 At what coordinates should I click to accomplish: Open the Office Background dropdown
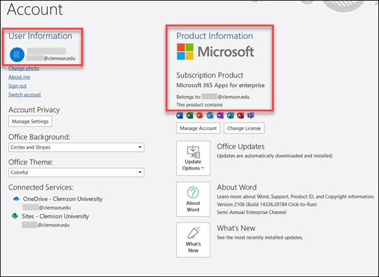point(76,147)
